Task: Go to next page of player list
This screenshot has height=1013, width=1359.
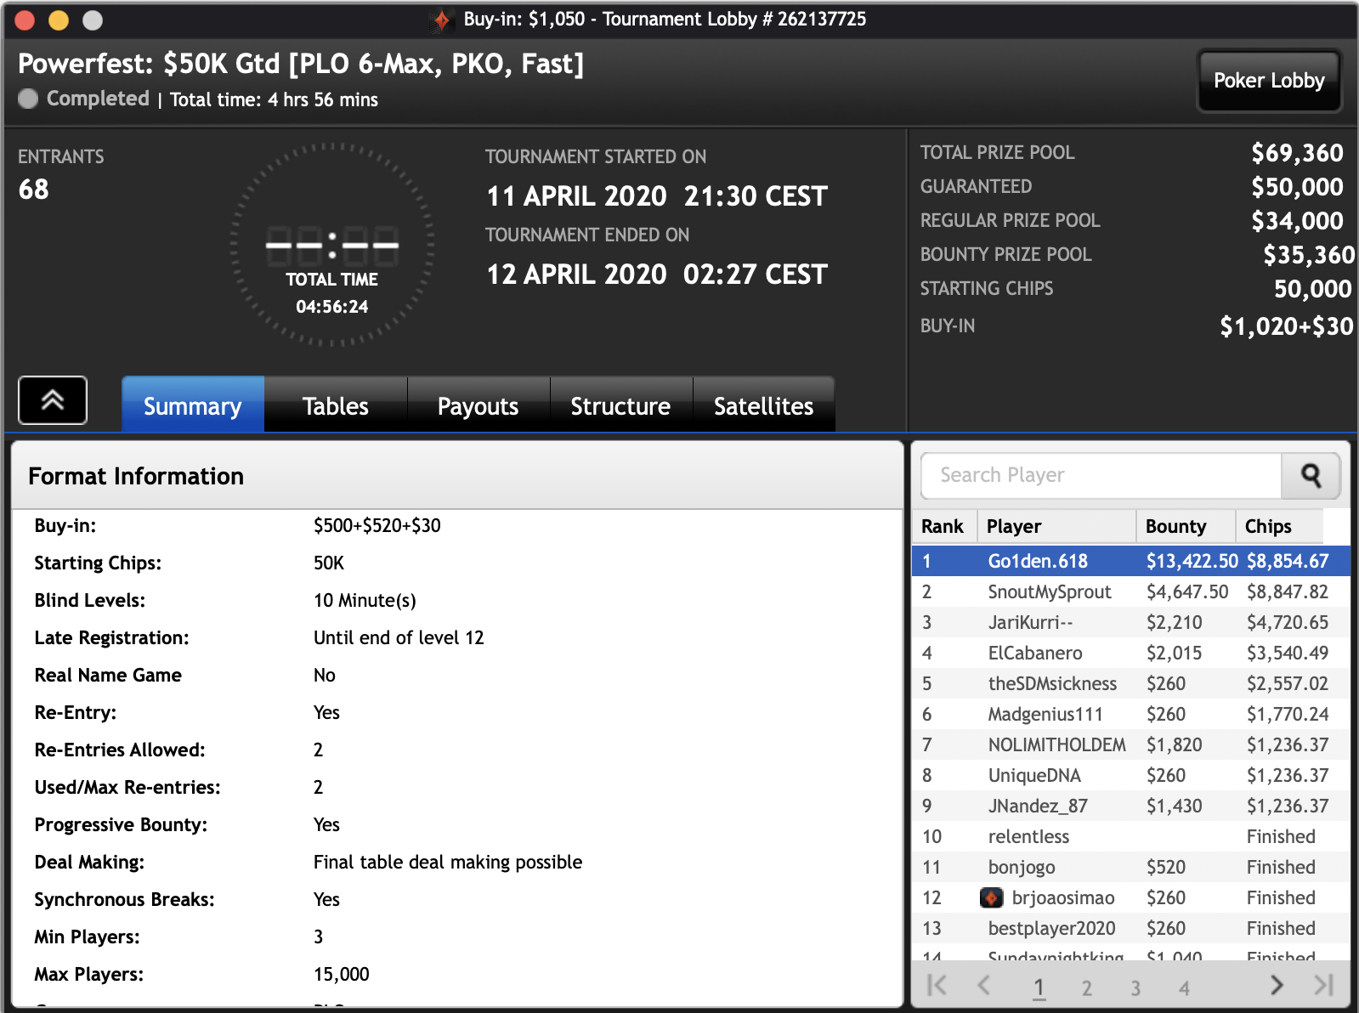Action: point(1276,985)
